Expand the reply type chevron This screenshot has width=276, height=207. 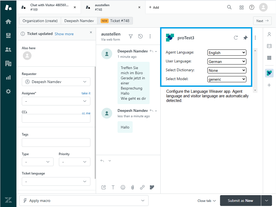tap(110, 161)
